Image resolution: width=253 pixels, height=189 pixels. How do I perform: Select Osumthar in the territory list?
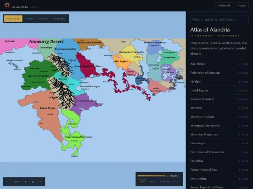[x=219, y=161]
